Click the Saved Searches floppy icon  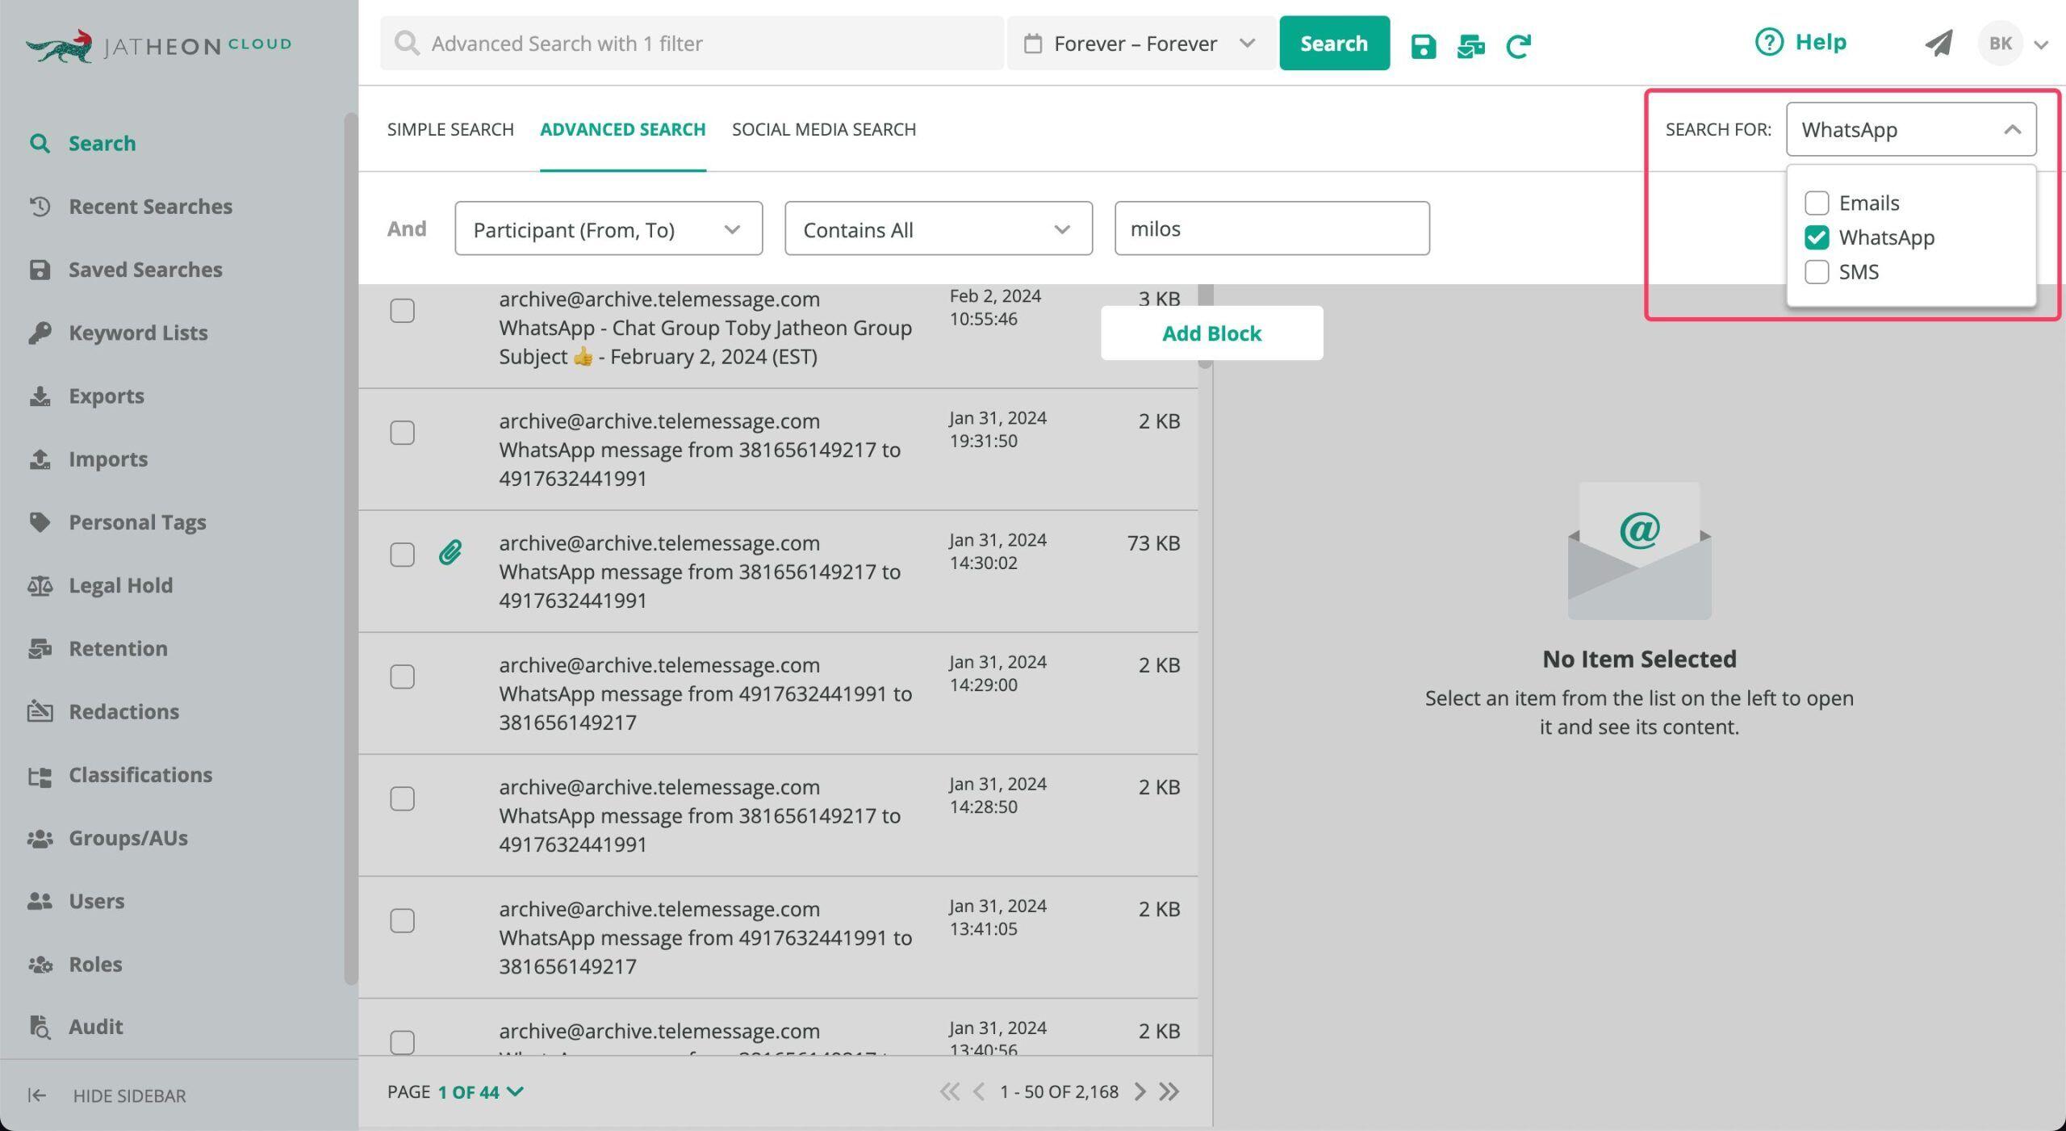[x=40, y=270]
